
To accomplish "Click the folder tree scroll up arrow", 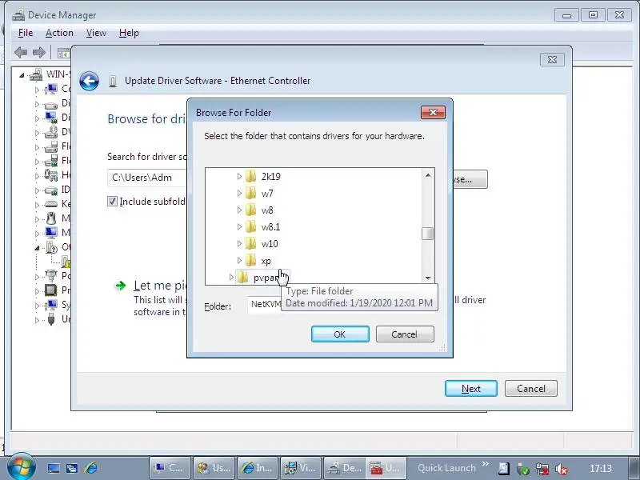I will (428, 175).
